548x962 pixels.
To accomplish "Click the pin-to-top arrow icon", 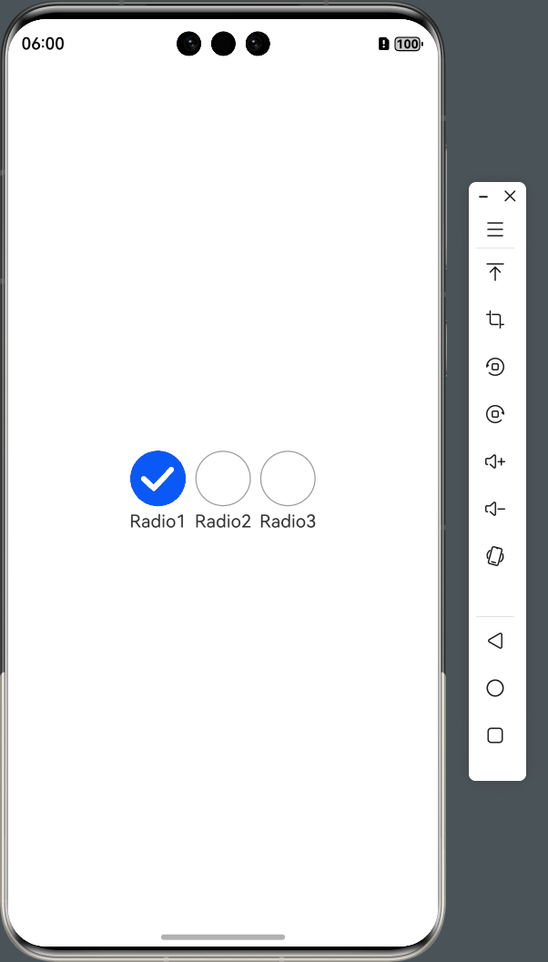I will point(495,272).
